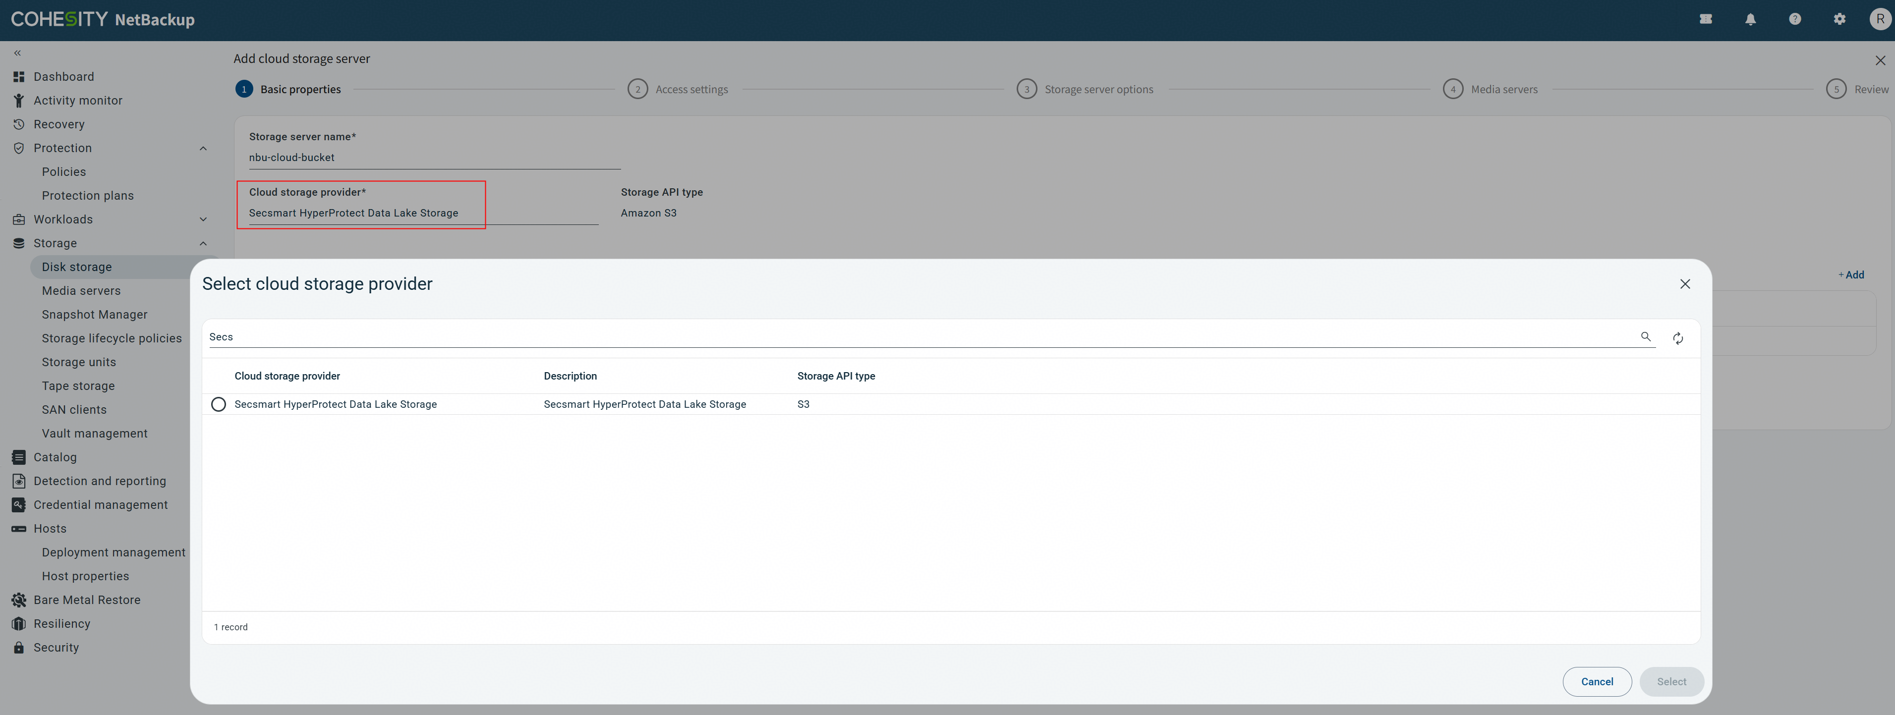Sort by Cloud storage provider column header
1895x715 pixels.
[287, 377]
